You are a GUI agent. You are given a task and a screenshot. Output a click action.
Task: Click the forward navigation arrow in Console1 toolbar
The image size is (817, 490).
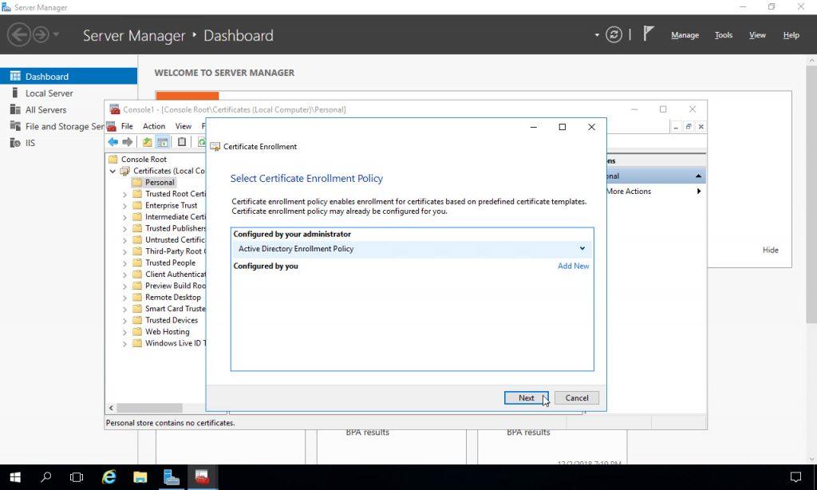pos(126,141)
